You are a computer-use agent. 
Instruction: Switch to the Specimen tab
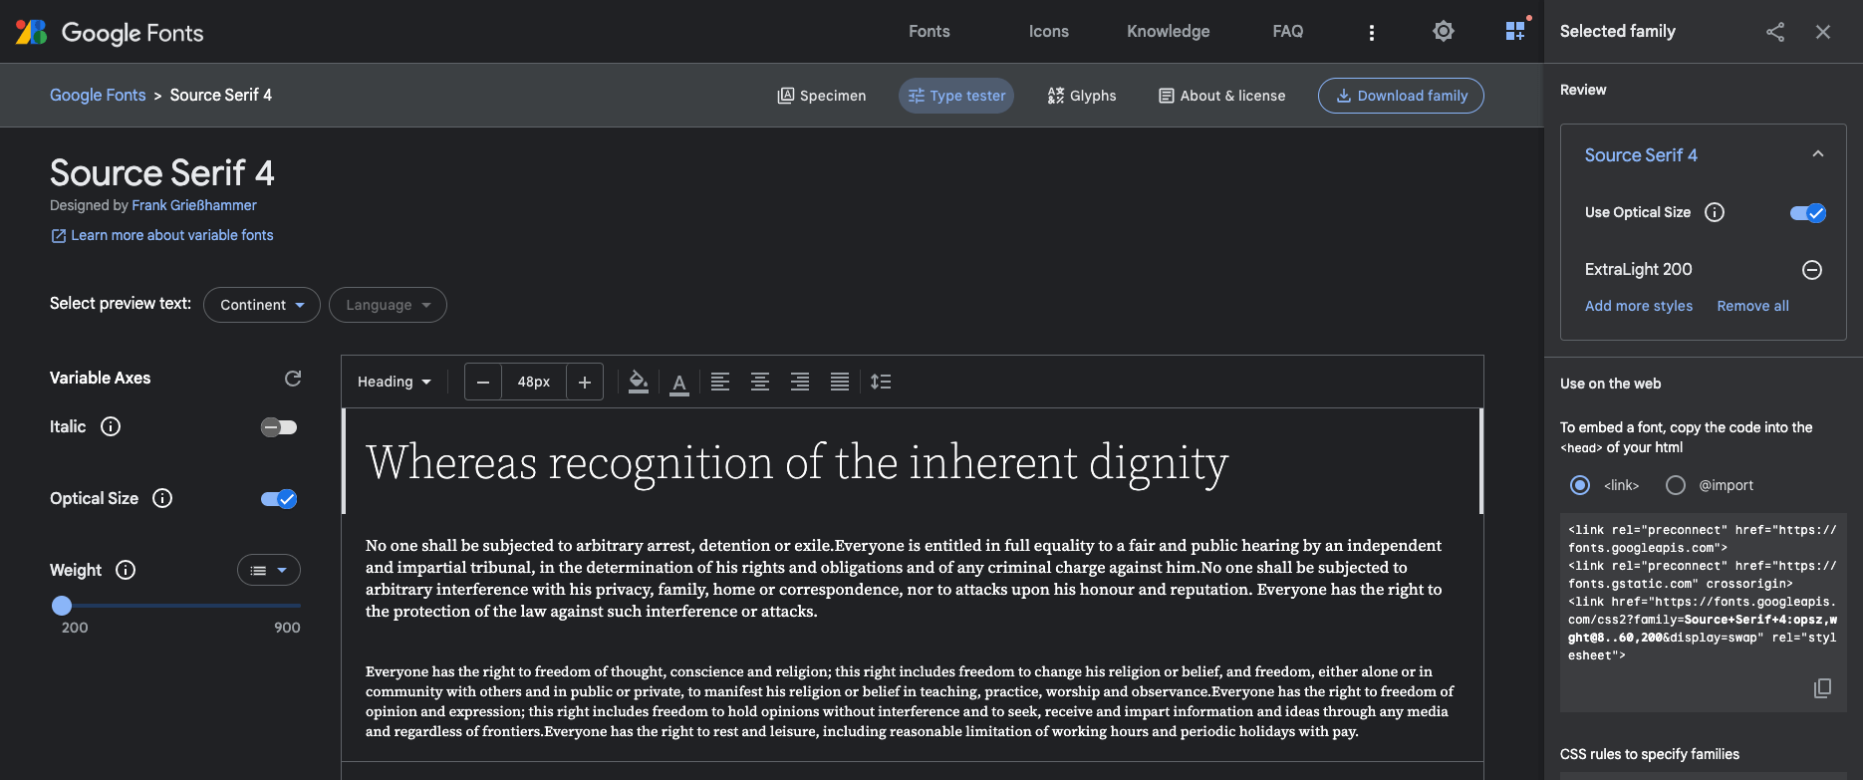pyautogui.click(x=822, y=96)
